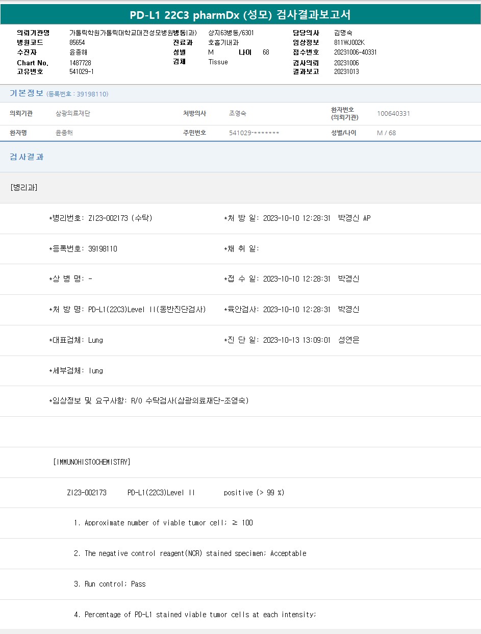Click the [IMMUNOHISTOCHEMISTRY] heading

tap(92, 462)
